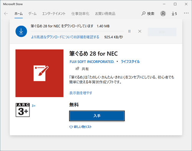Image resolution: width=192 pixels, height=151 pixels.
Task: Click the disabled 起動 button
Action: pos(162,32)
